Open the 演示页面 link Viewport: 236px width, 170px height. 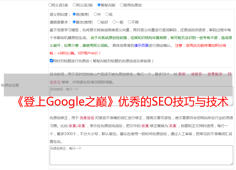coord(141,45)
